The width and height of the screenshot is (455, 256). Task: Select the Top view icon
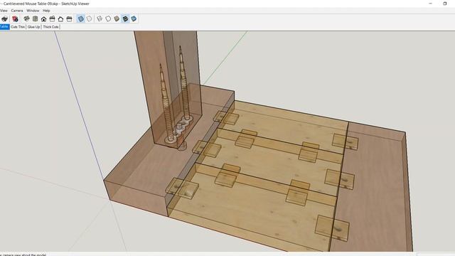point(35,19)
